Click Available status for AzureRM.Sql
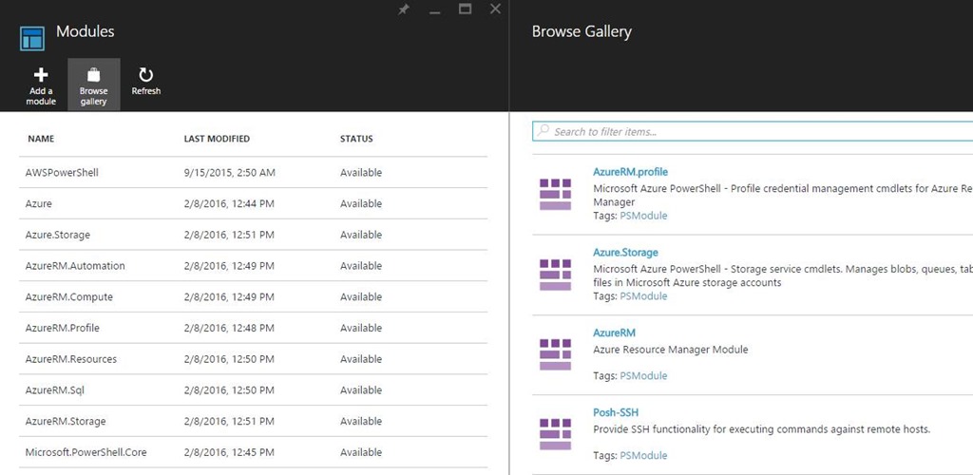 (x=360, y=390)
